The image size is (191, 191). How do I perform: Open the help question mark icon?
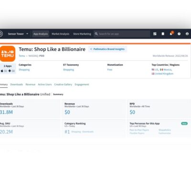pyautogui.click(x=179, y=34)
